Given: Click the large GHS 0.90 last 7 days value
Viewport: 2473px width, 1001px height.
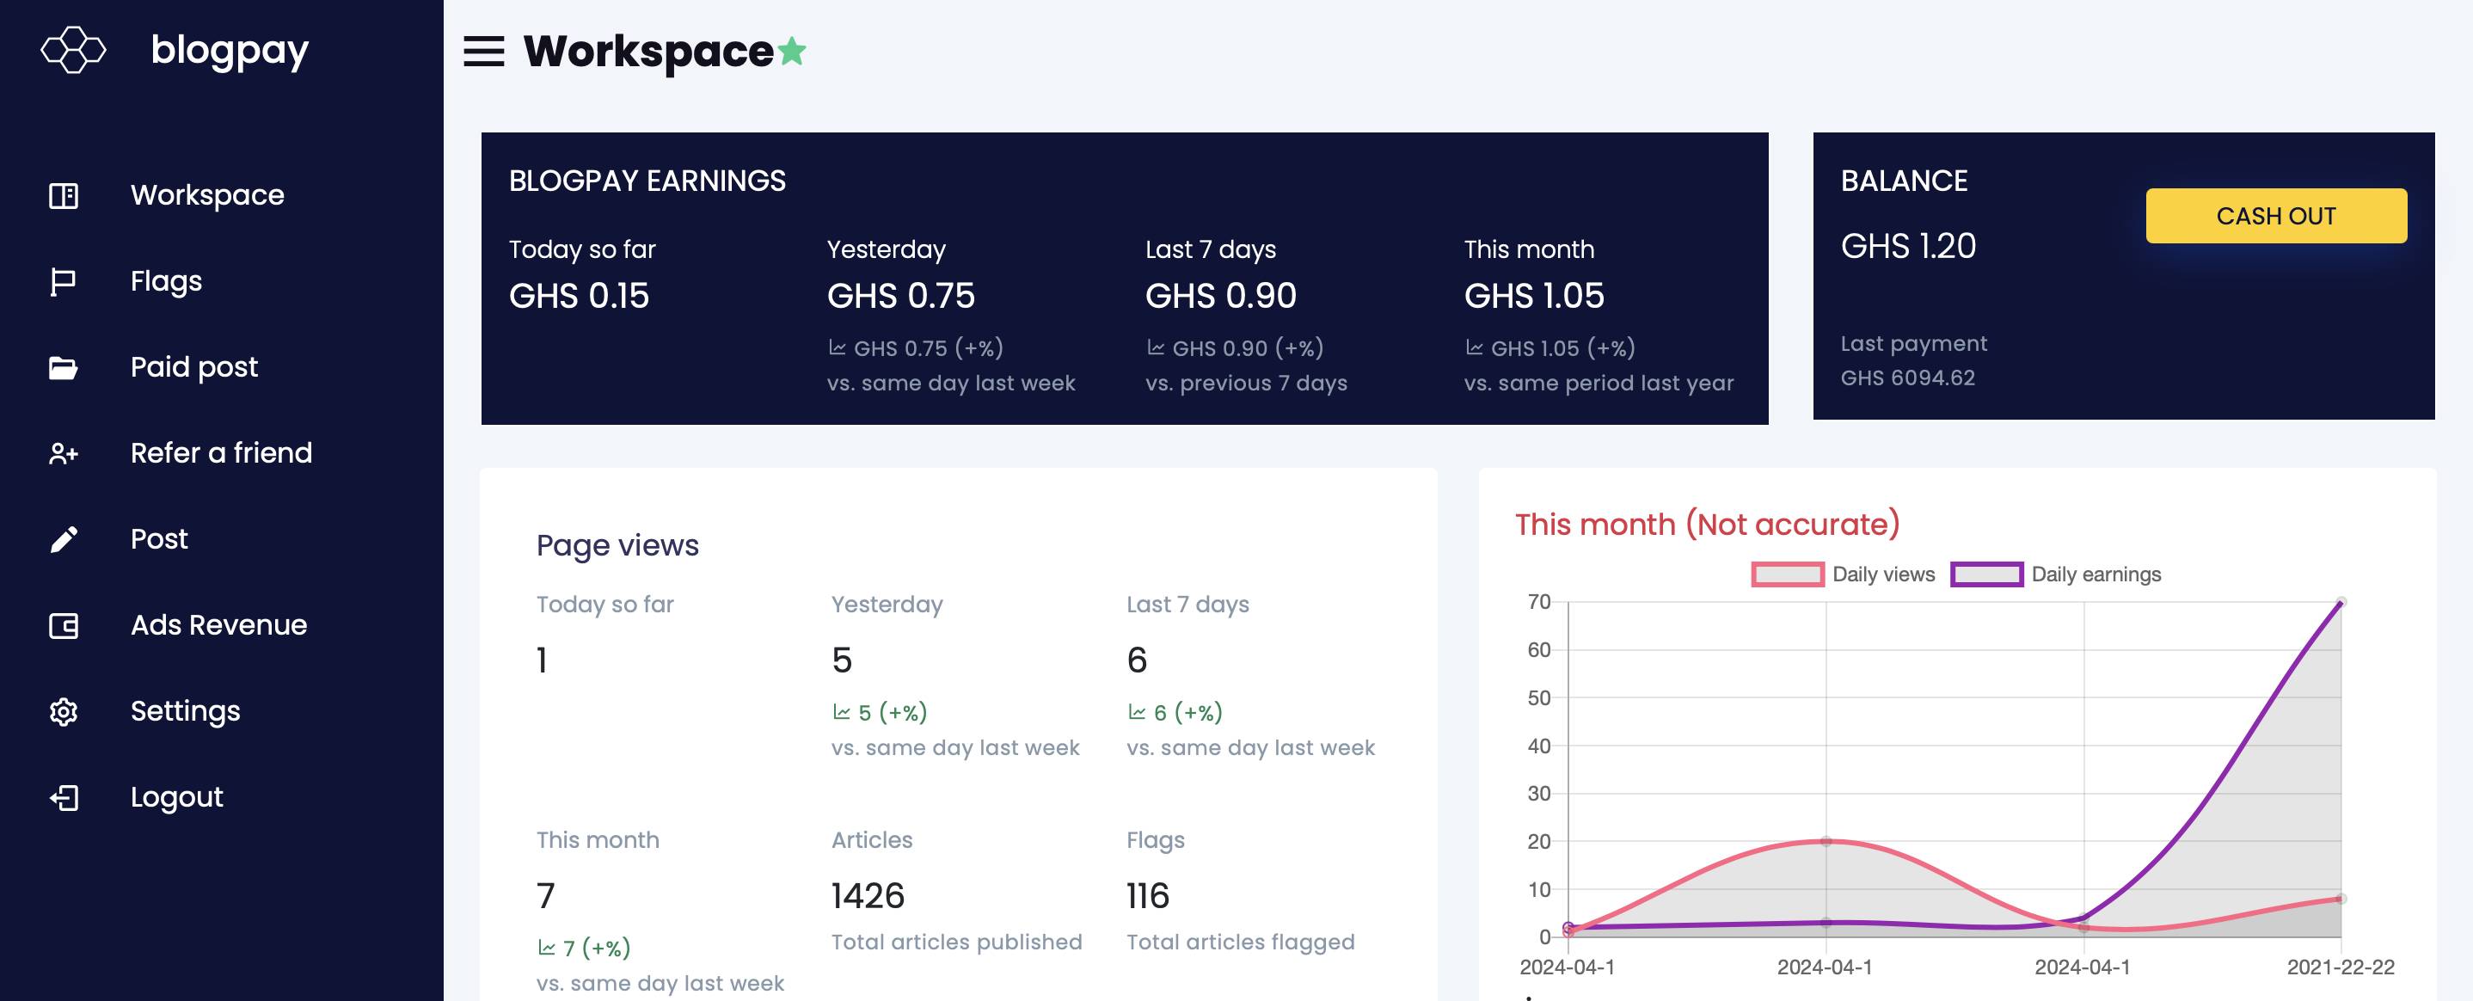Looking at the screenshot, I should pyautogui.click(x=1220, y=296).
